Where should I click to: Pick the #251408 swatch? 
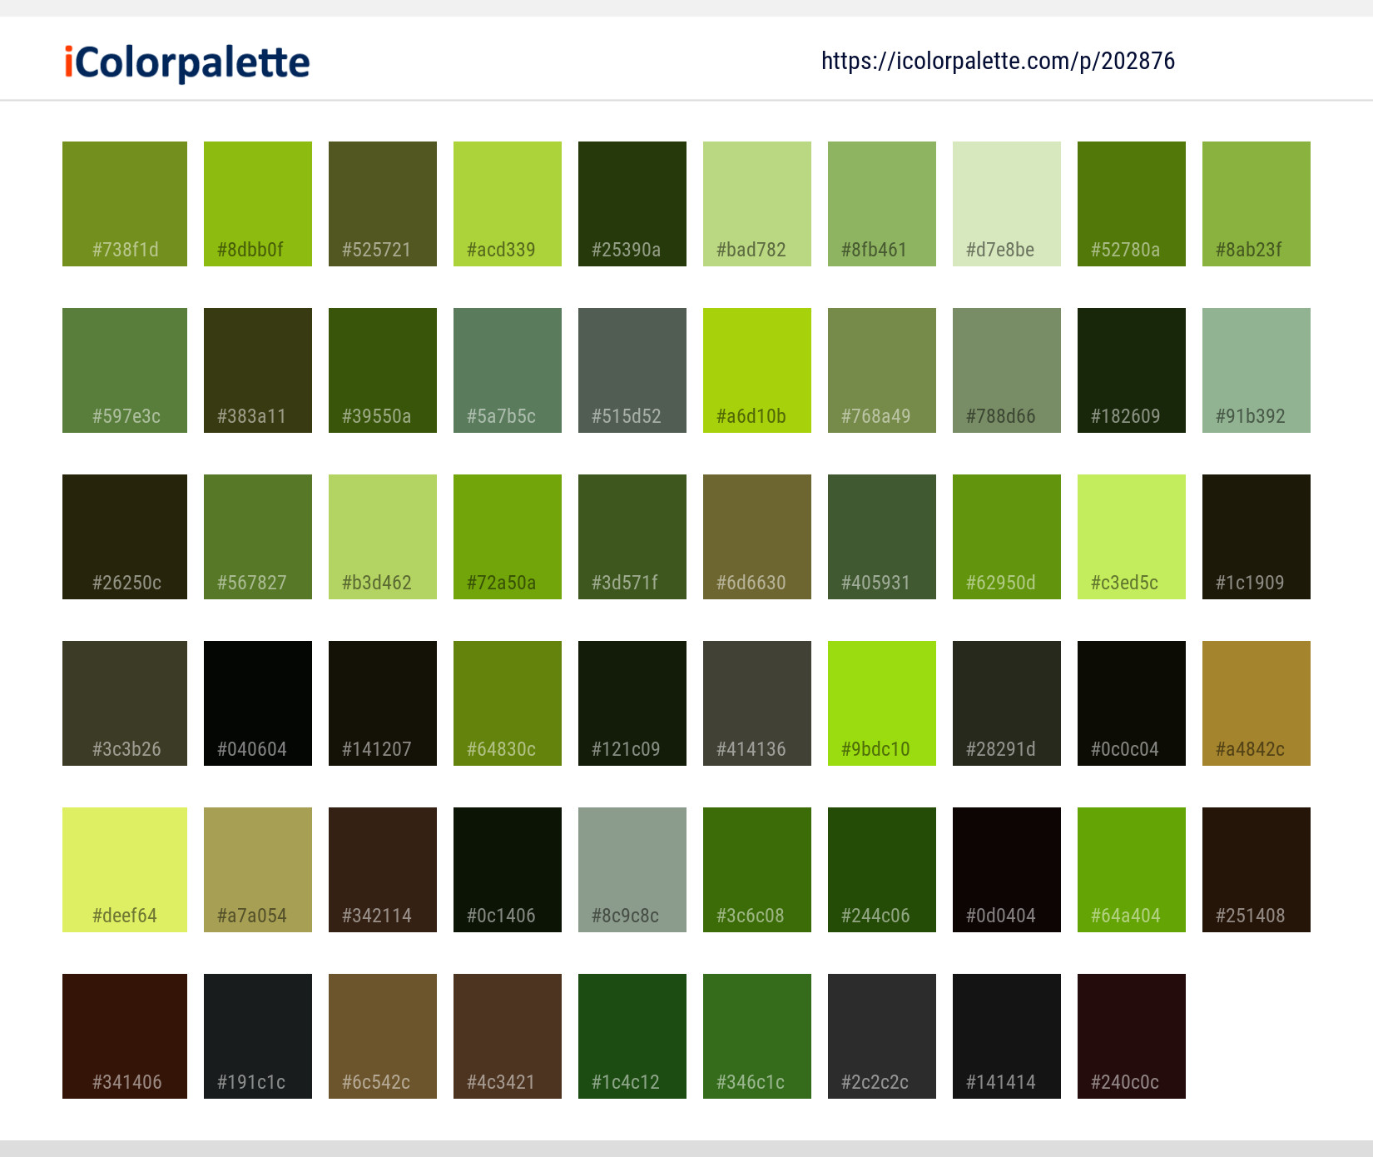pyautogui.click(x=1257, y=870)
